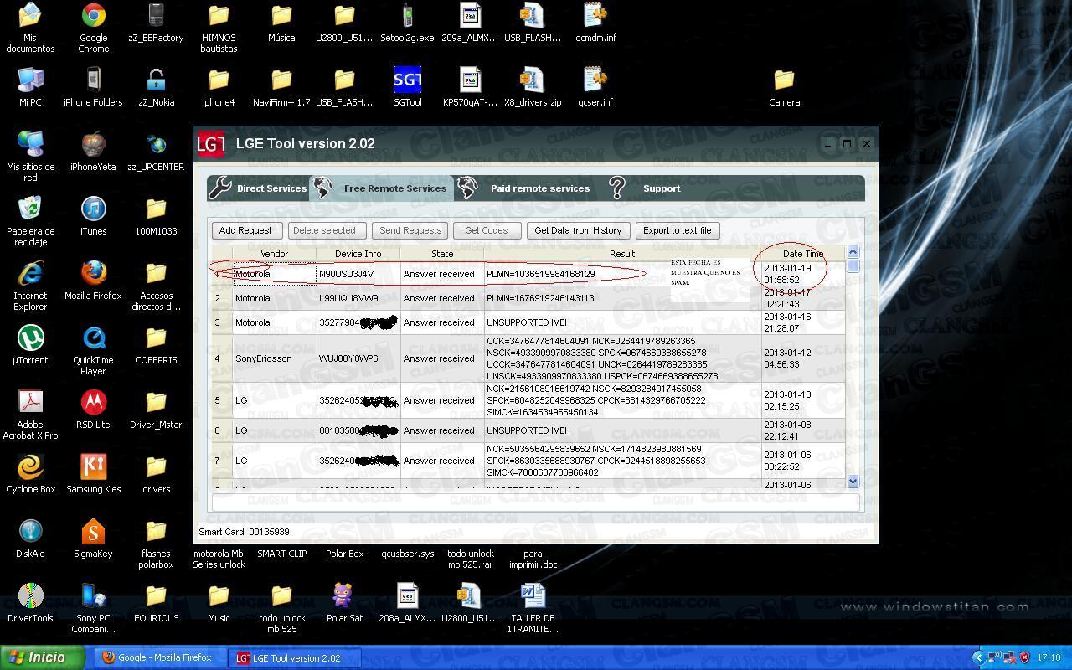Click the table scrollbar up arrow
Image resolution: width=1072 pixels, height=670 pixels.
pyautogui.click(x=853, y=251)
